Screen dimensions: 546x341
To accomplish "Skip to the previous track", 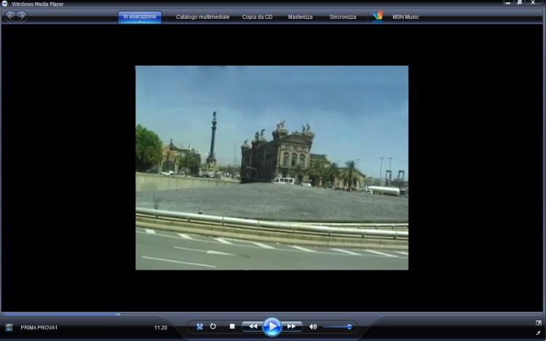I will 253,326.
